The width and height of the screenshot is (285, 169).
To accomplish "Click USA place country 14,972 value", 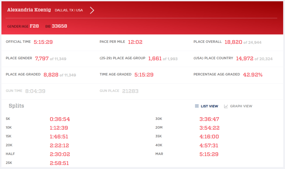I will 244,59.
